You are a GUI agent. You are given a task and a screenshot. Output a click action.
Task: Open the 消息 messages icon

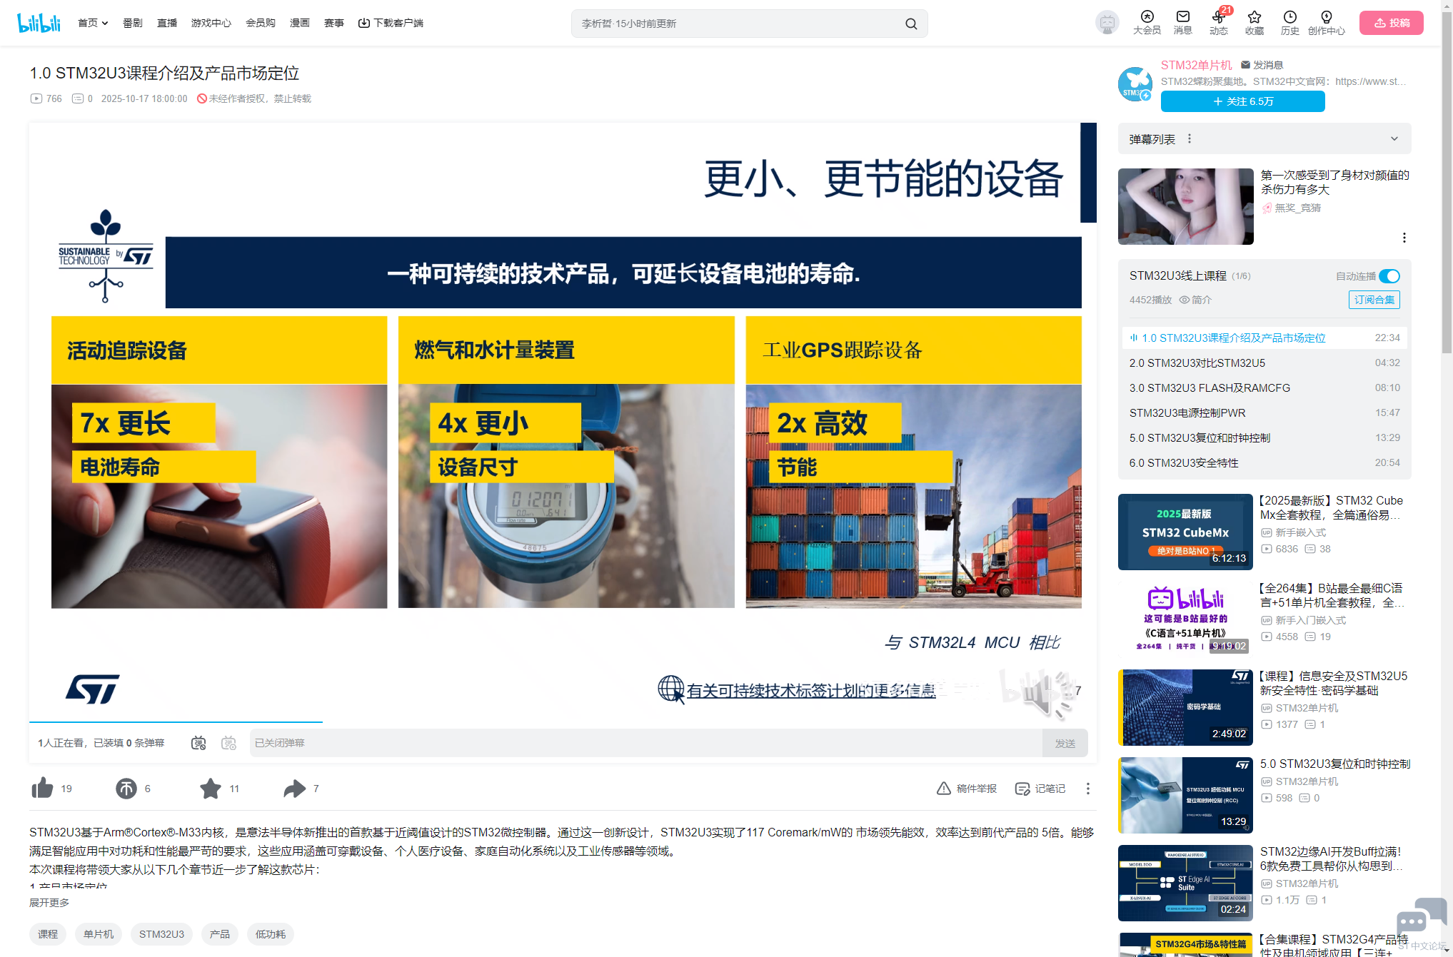(1183, 23)
